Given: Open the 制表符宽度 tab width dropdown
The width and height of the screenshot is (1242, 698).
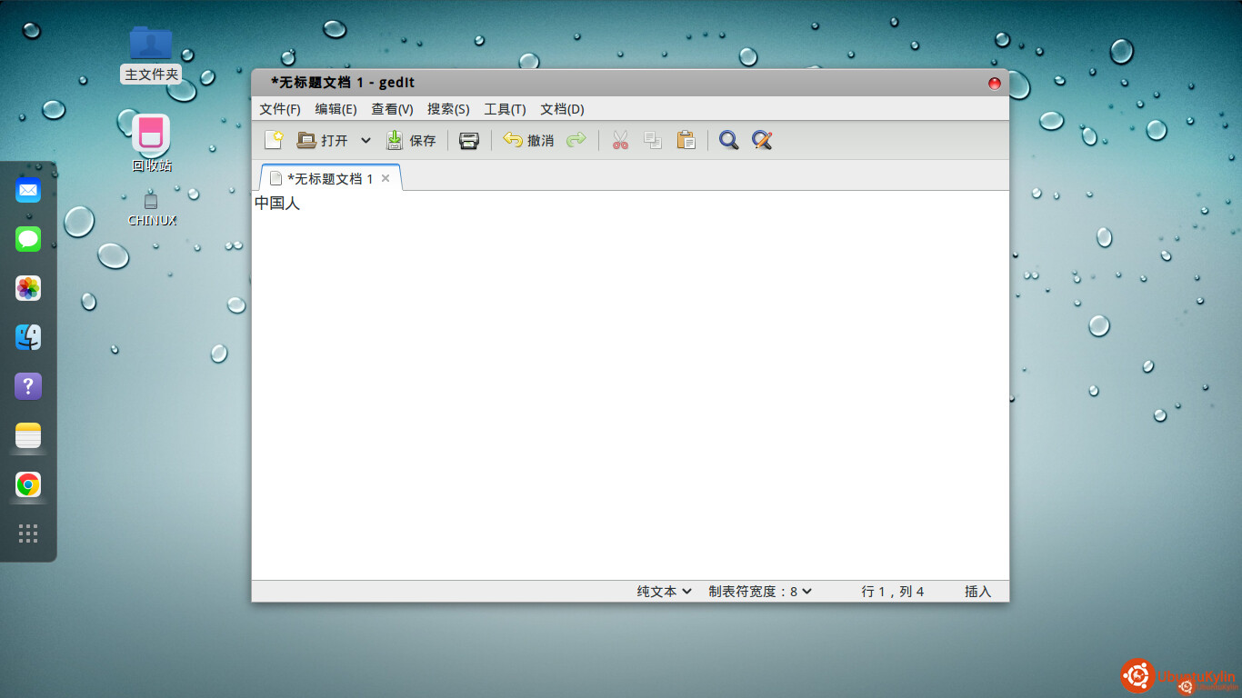Looking at the screenshot, I should 760,592.
